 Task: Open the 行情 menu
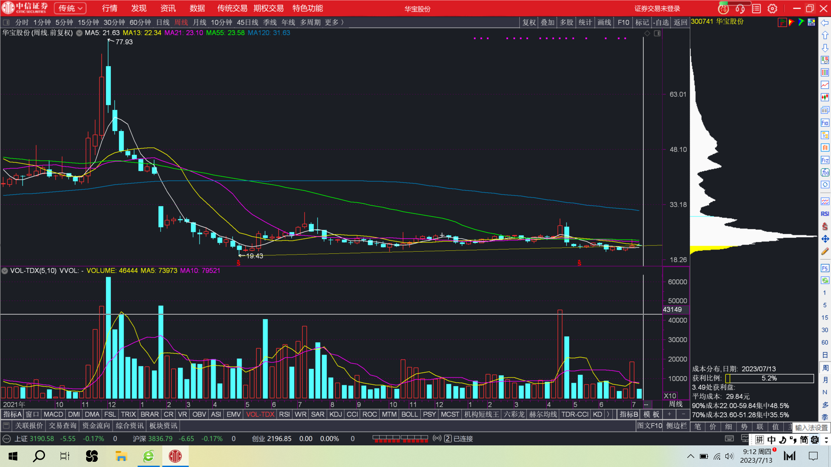click(x=110, y=8)
